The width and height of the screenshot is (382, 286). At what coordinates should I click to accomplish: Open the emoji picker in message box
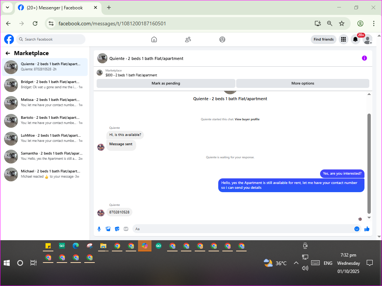(x=357, y=229)
